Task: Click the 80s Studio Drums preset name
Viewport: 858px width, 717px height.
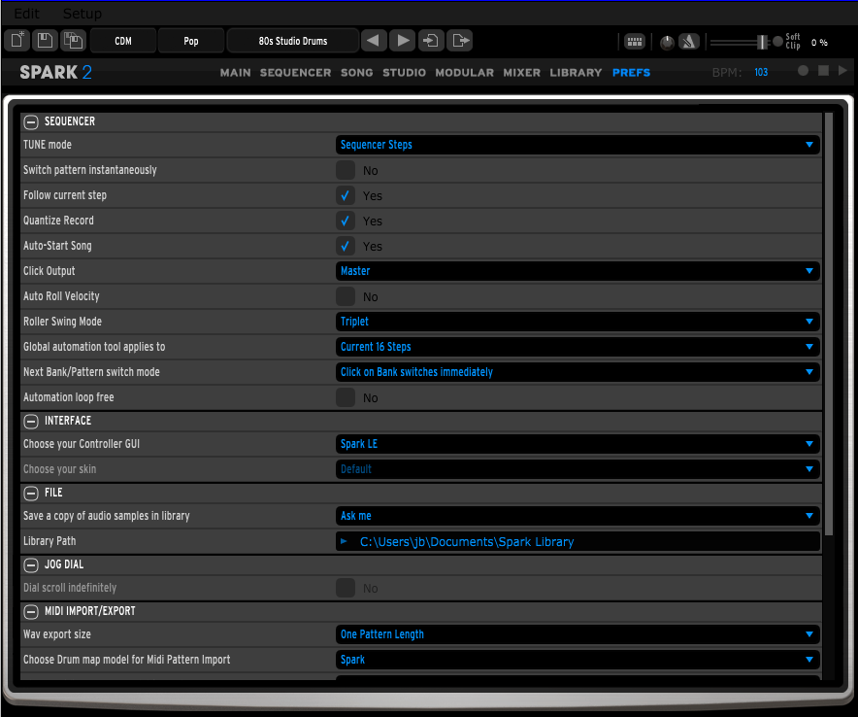Action: [293, 41]
